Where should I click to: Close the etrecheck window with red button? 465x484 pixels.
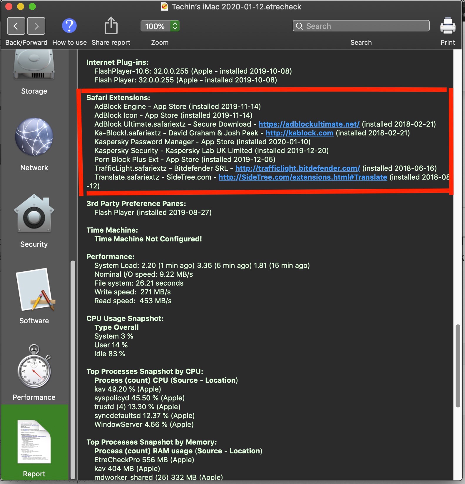[x=9, y=6]
